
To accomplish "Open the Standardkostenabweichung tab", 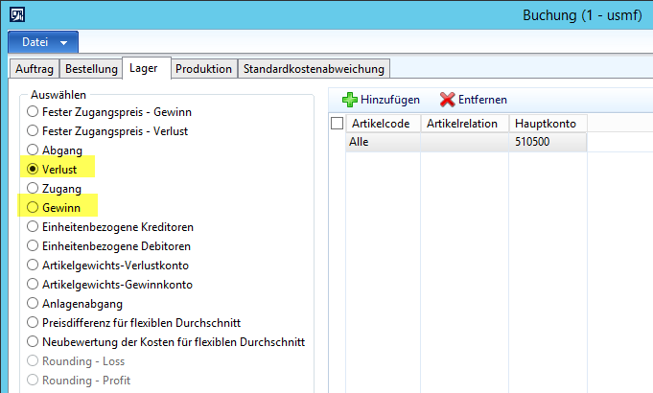I will pos(313,69).
